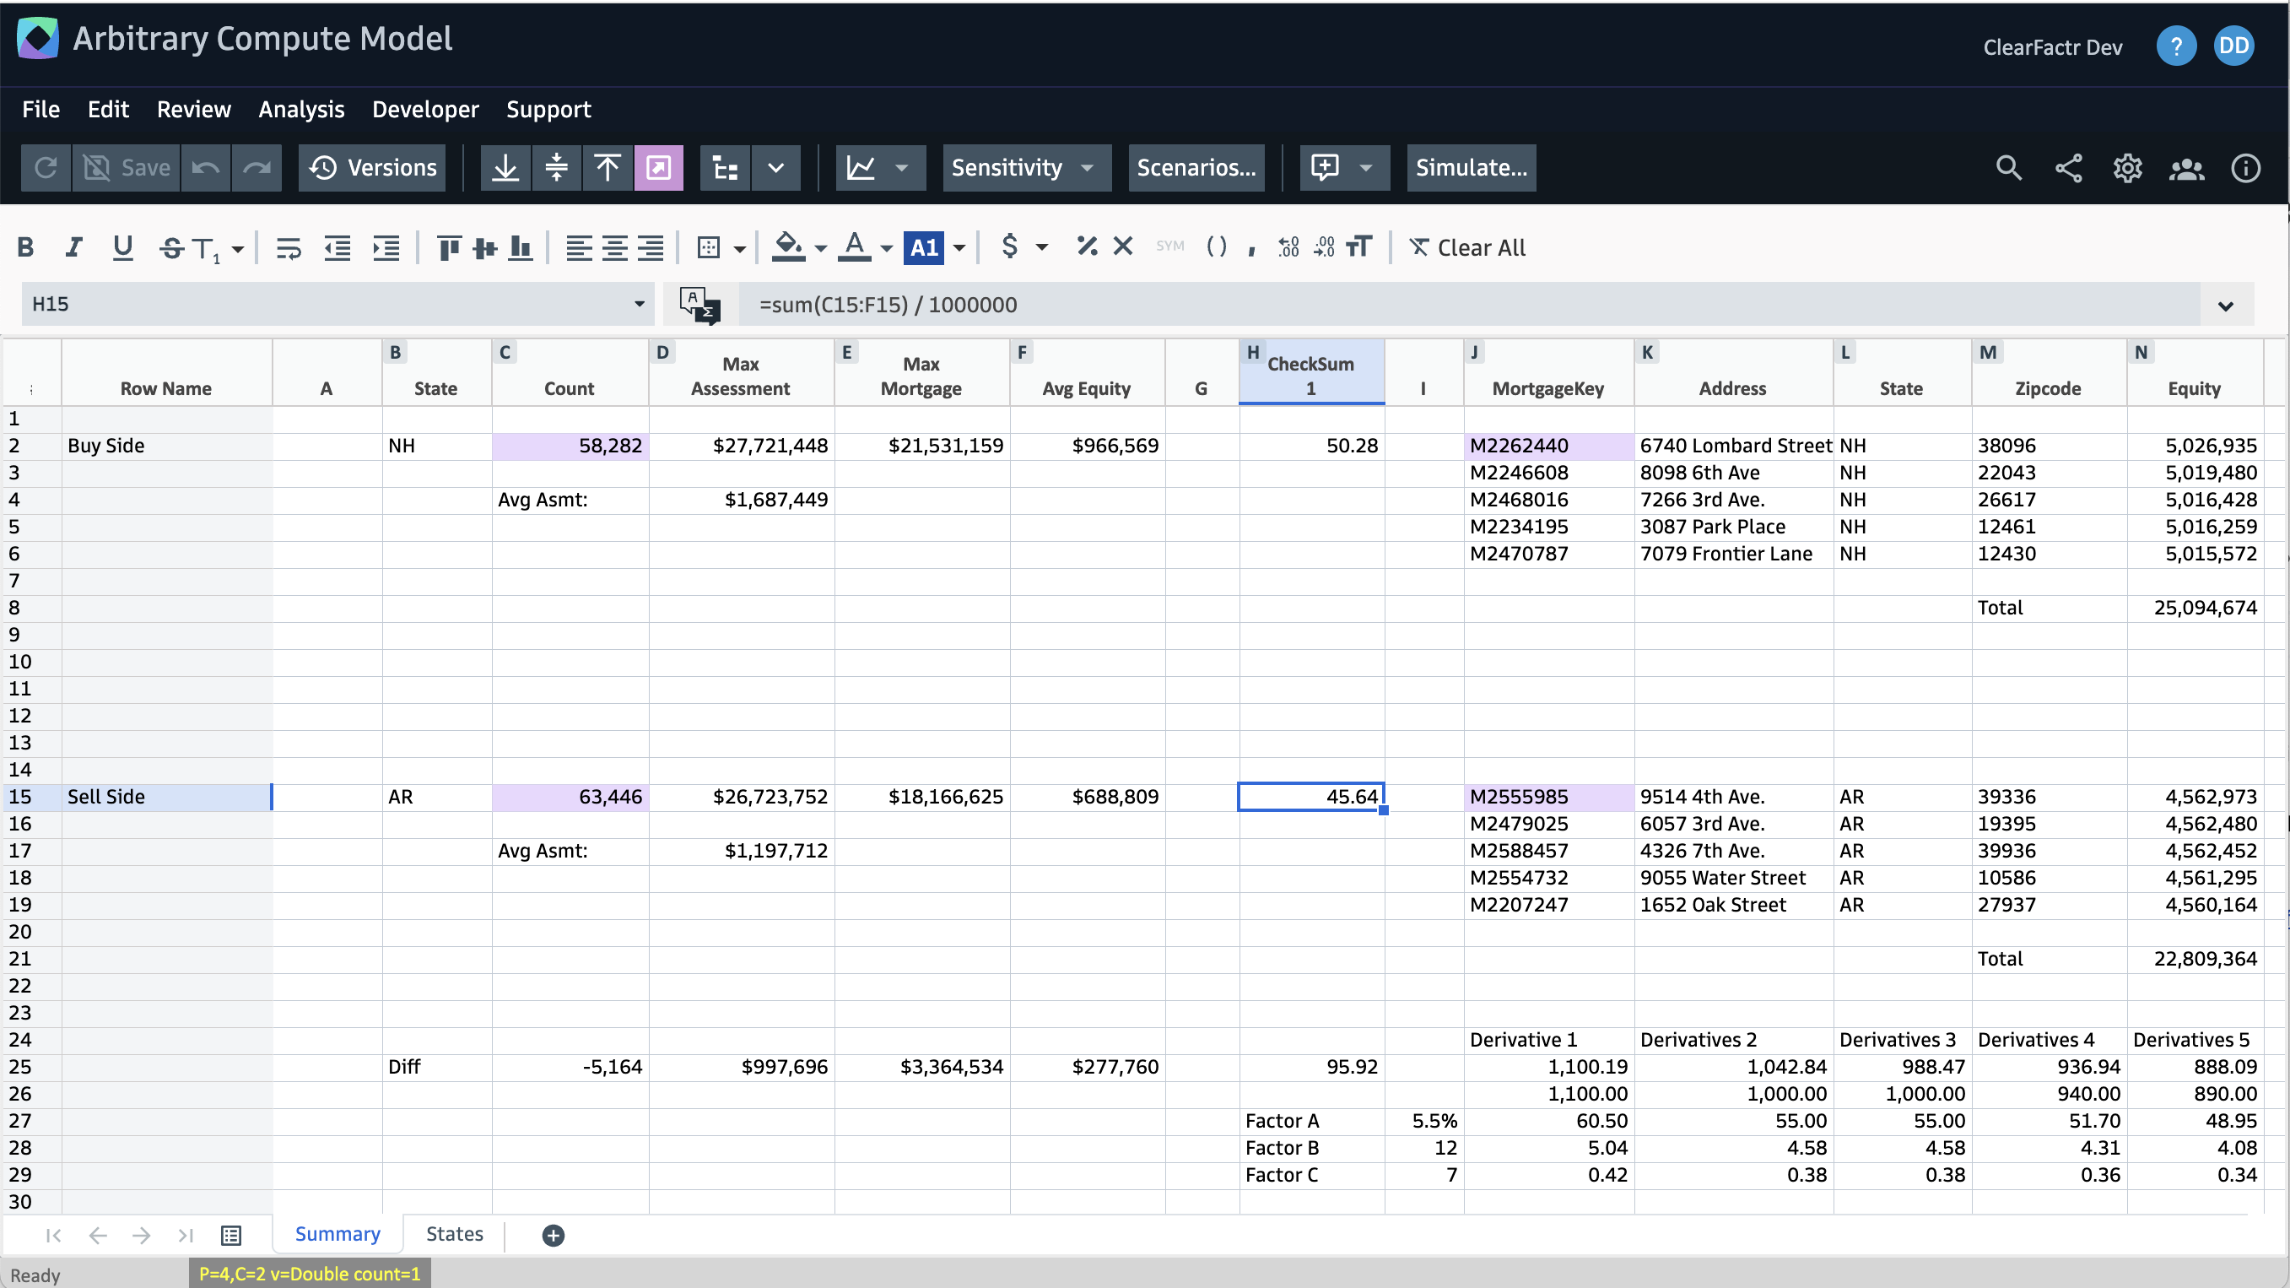Toggle italic formatting

[x=73, y=247]
